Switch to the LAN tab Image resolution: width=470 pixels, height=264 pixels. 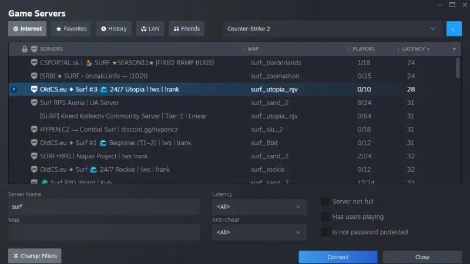click(x=150, y=29)
